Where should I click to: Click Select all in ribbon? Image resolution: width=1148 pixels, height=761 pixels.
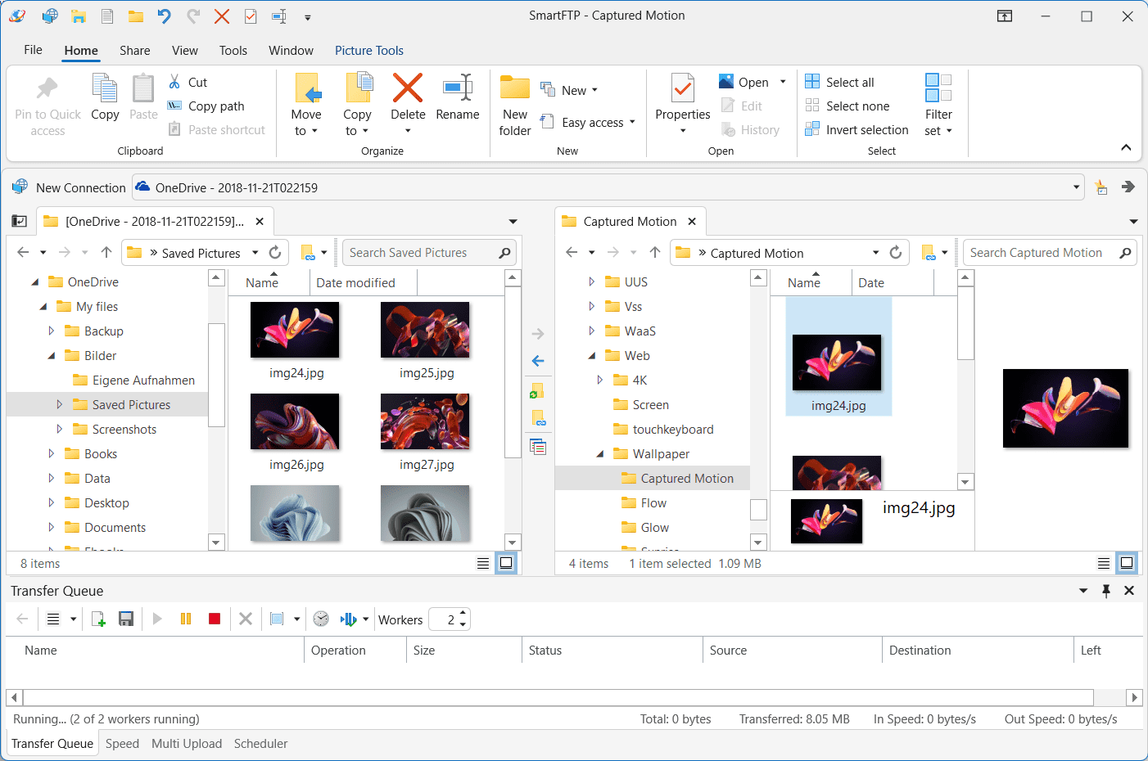click(840, 82)
